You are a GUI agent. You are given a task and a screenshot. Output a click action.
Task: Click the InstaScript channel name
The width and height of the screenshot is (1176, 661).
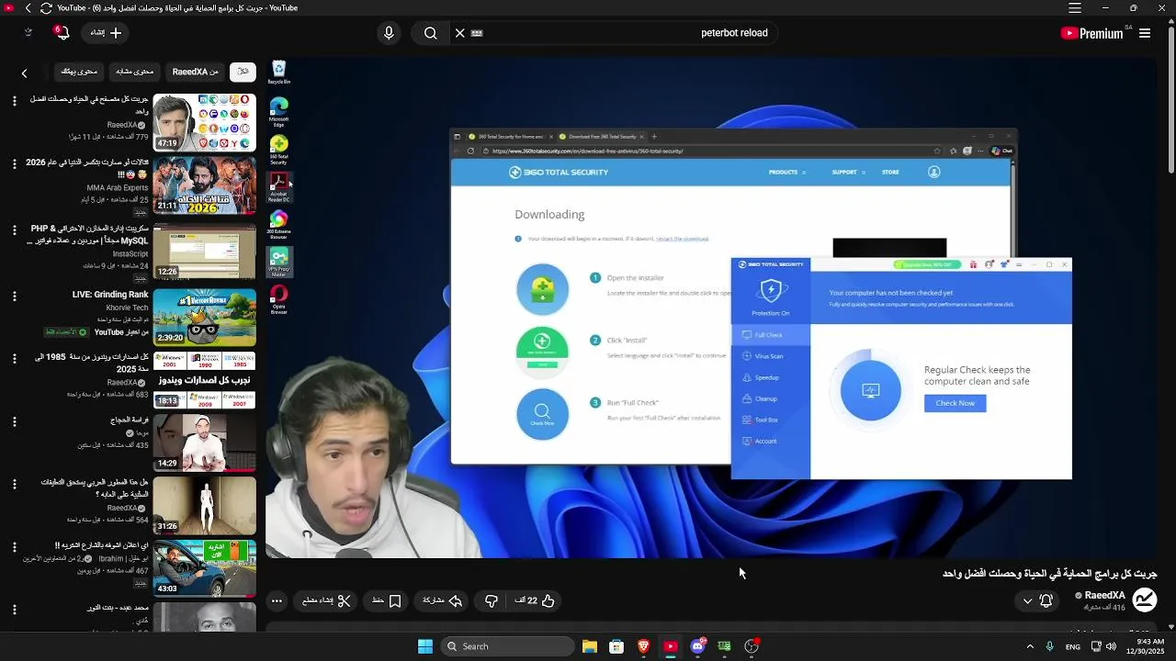(130, 254)
